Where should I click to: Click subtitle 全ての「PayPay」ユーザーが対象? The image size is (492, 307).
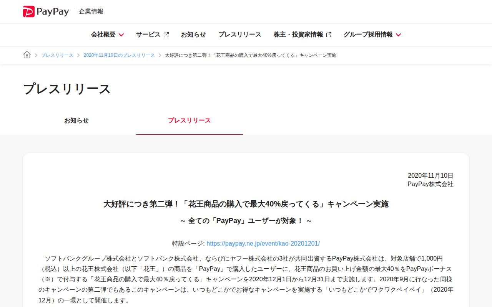click(246, 221)
